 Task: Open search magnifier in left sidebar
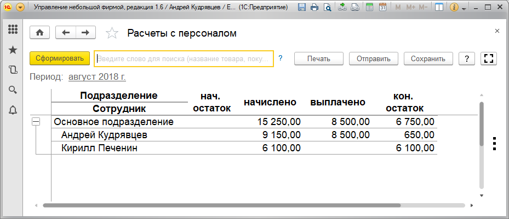pos(13,90)
